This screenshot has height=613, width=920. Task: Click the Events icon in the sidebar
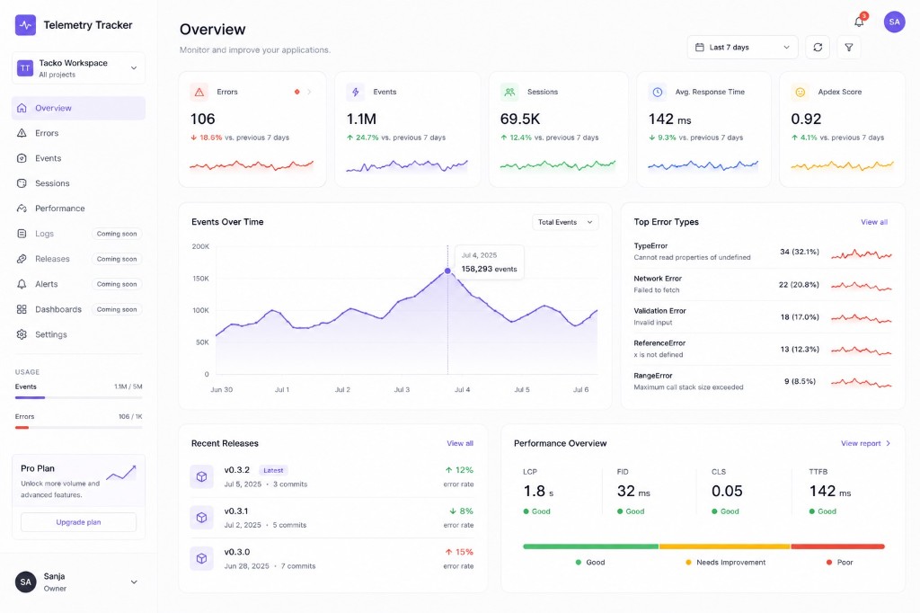22,158
